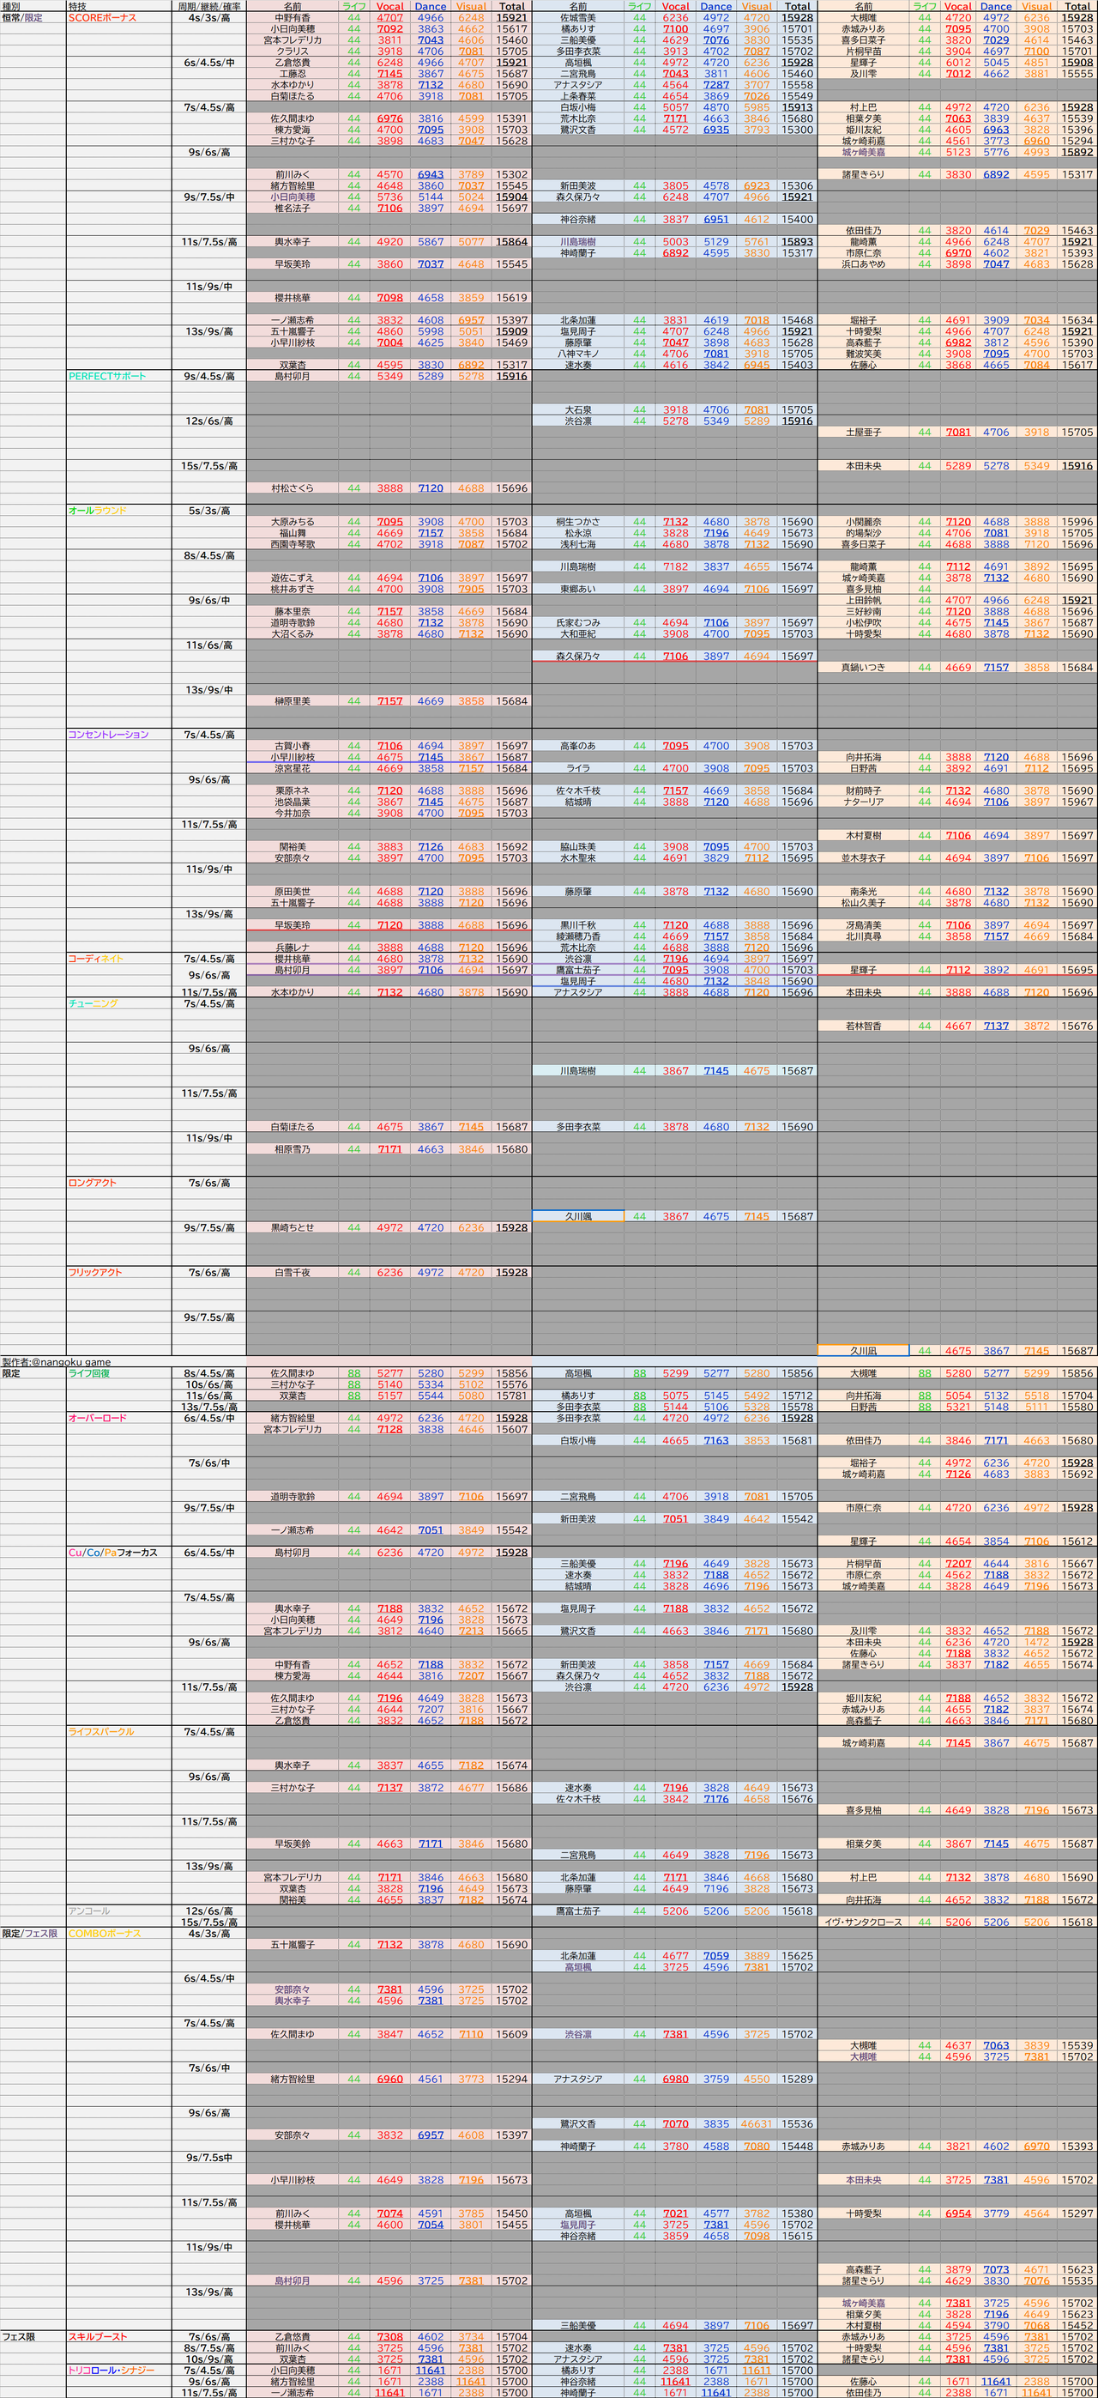The height and width of the screenshot is (2398, 1098).
Task: Click the Cu/Co/Paフォーカス label cell
Action: (x=118, y=1552)
